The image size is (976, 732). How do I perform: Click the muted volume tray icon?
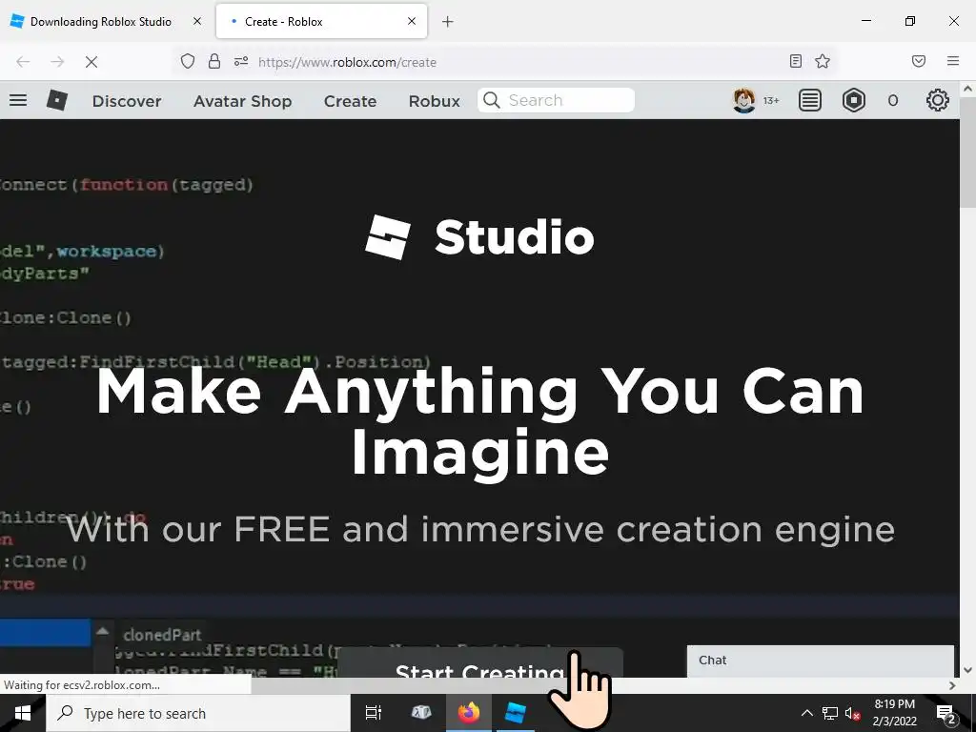coord(852,713)
